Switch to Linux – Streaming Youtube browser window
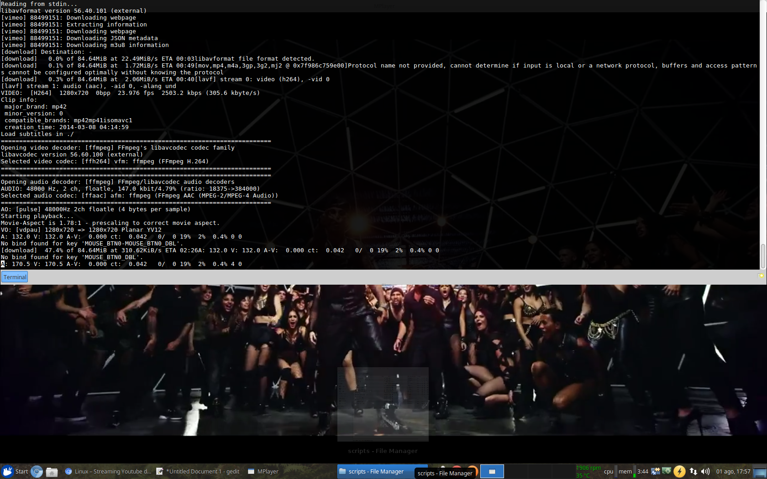 coord(108,472)
